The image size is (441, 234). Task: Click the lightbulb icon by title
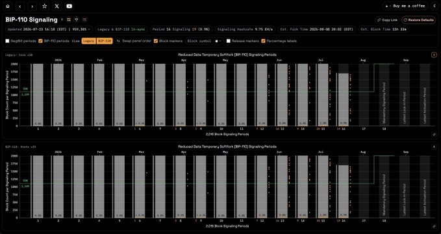76,19
